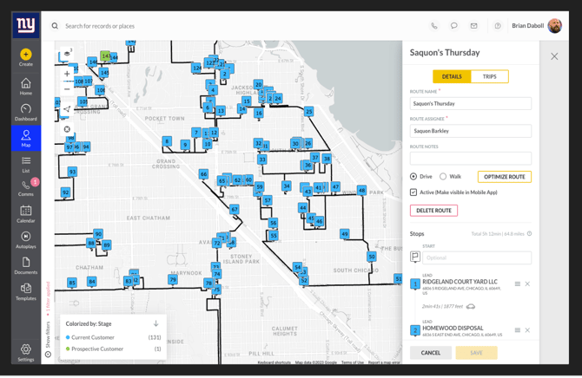Click the Delete Route button
Image resolution: width=582 pixels, height=378 pixels.
point(433,211)
